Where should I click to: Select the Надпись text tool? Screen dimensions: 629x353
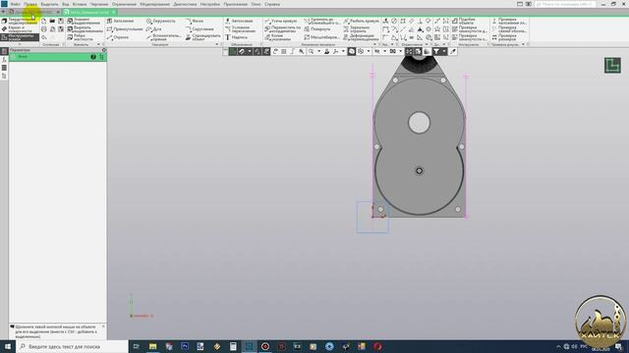[236, 37]
